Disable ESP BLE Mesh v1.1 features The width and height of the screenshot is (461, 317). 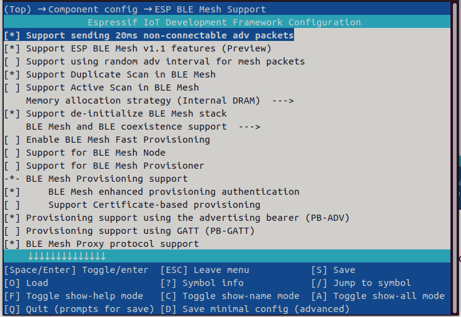click(12, 48)
